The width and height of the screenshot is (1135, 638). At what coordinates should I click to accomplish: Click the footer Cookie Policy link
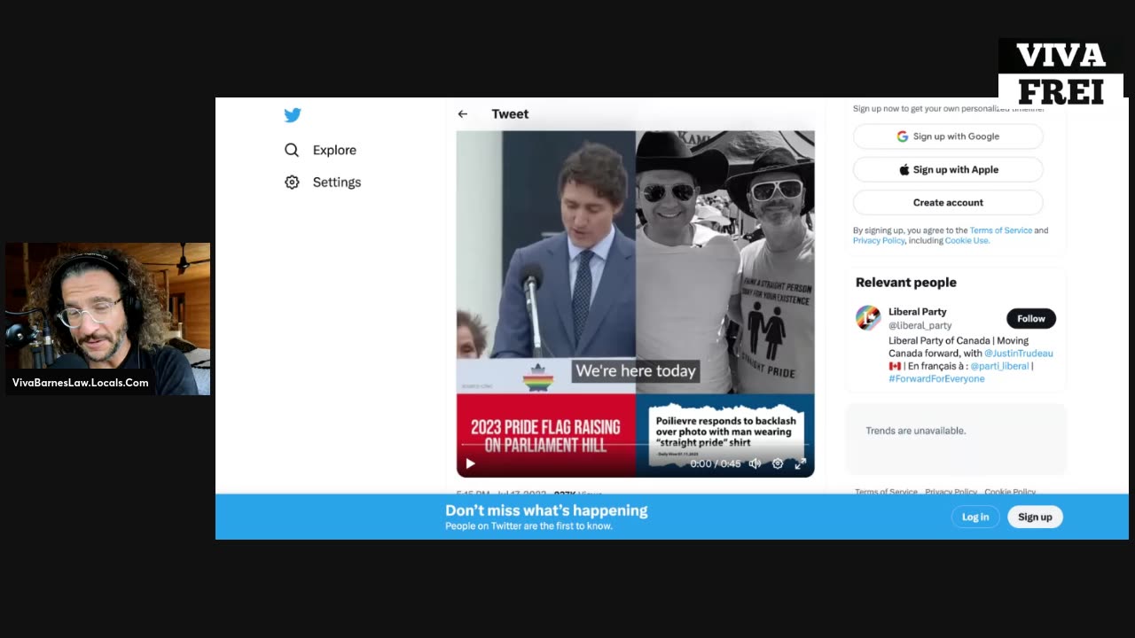(x=1010, y=492)
